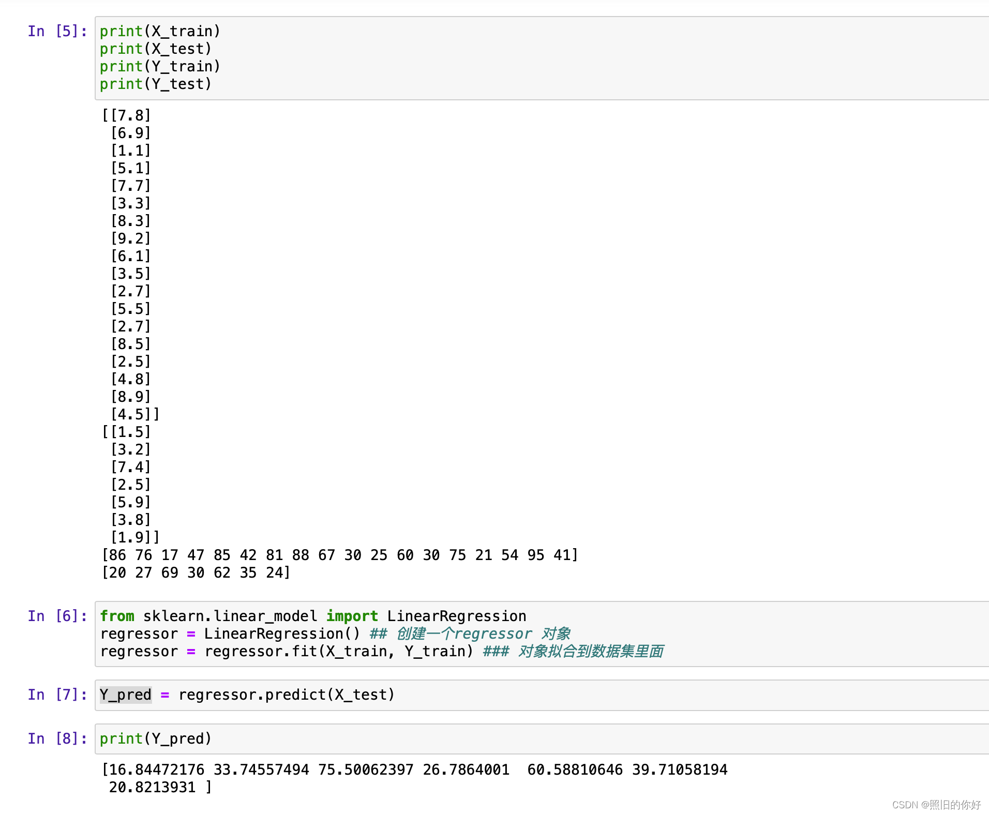
Task: Click the [8.5] output value
Action: [x=131, y=344]
